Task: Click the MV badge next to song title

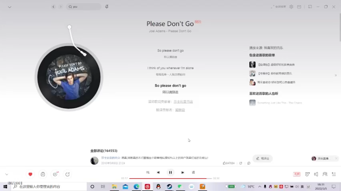Action: click(x=198, y=22)
